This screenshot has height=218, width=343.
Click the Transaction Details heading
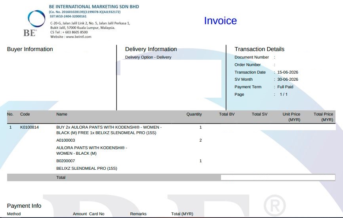point(259,49)
